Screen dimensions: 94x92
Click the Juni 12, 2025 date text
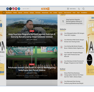pyautogui.click(x=26, y=9)
